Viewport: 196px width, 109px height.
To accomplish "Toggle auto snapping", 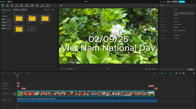I will point(162,73).
